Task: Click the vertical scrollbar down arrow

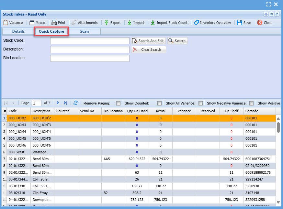Action: pyautogui.click(x=278, y=202)
